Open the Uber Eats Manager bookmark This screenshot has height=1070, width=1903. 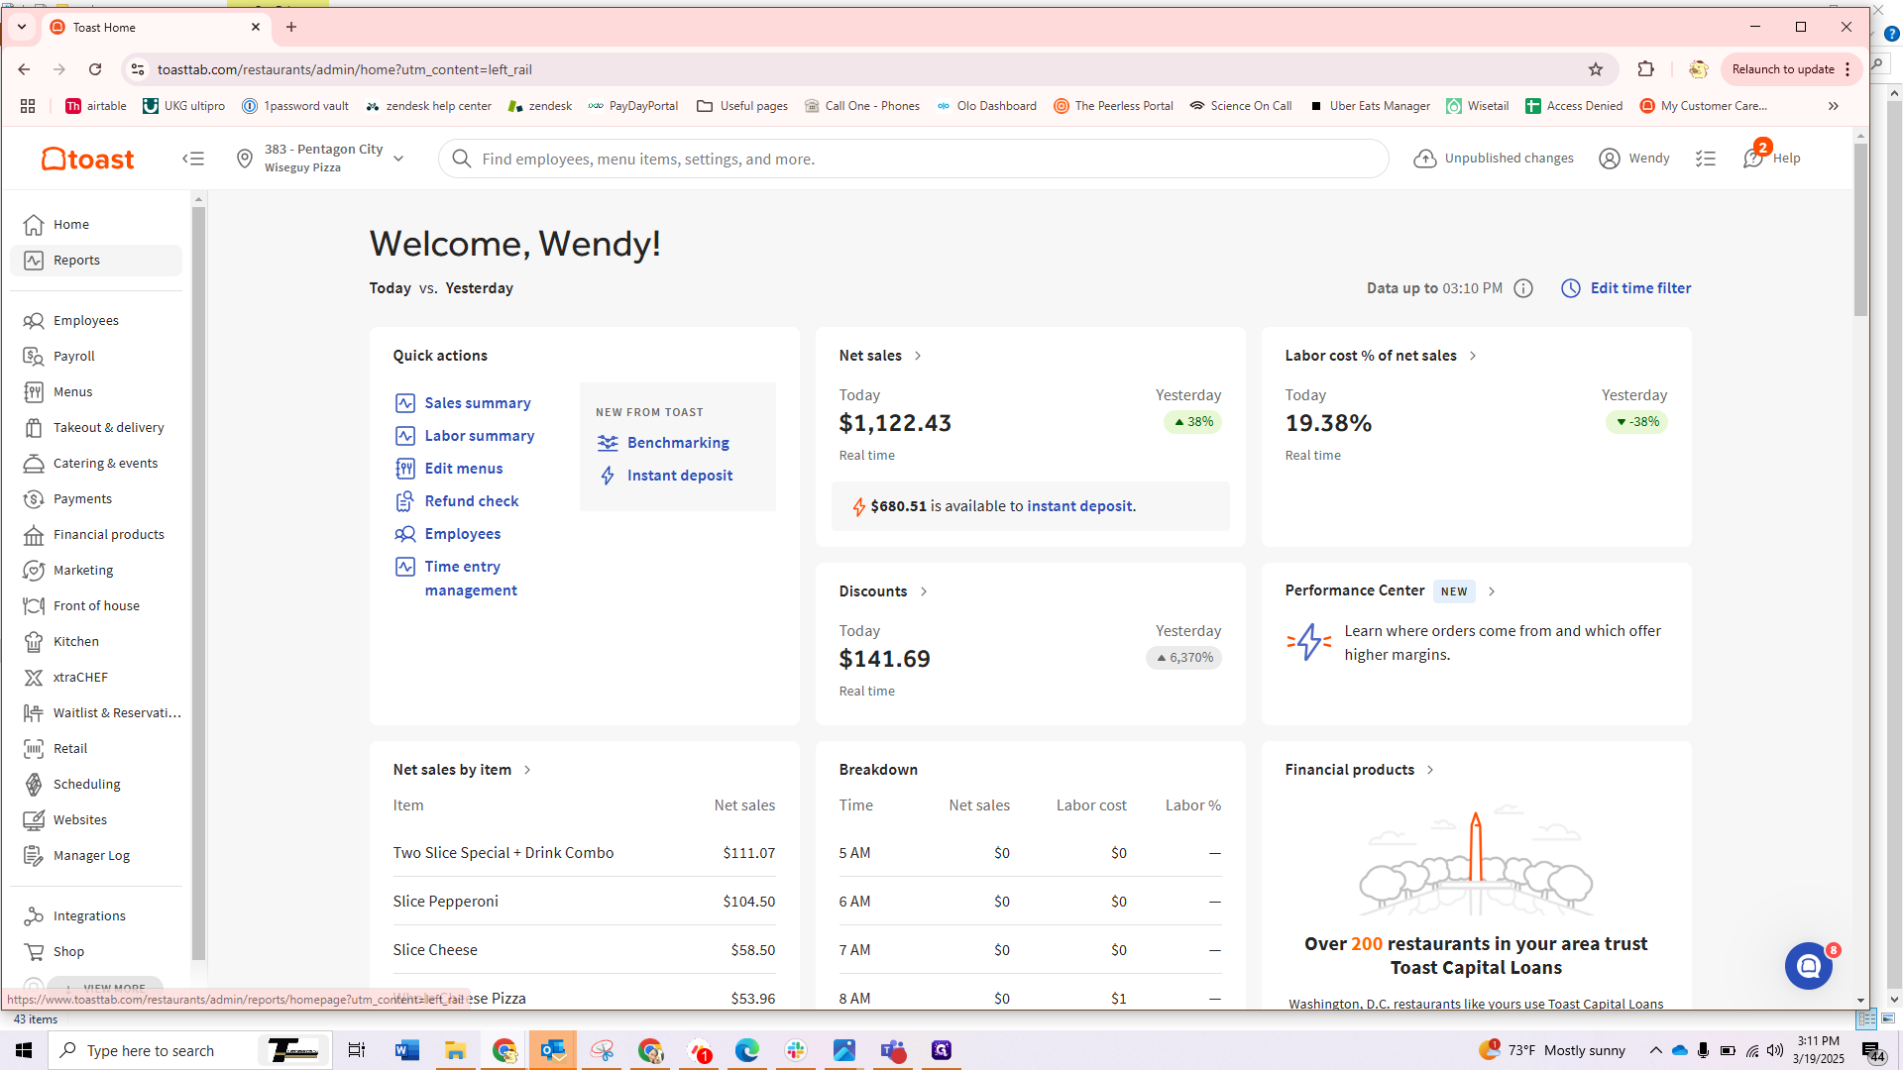[x=1370, y=106]
